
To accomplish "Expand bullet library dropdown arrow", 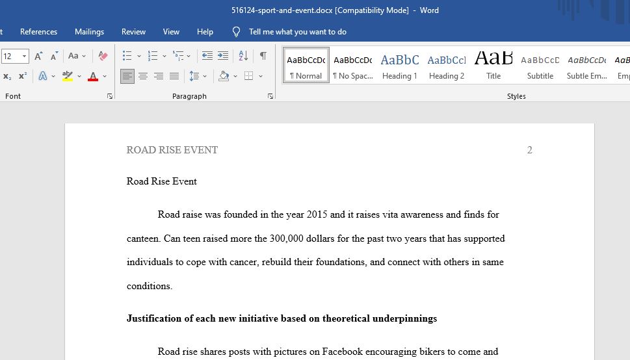I will [138, 56].
